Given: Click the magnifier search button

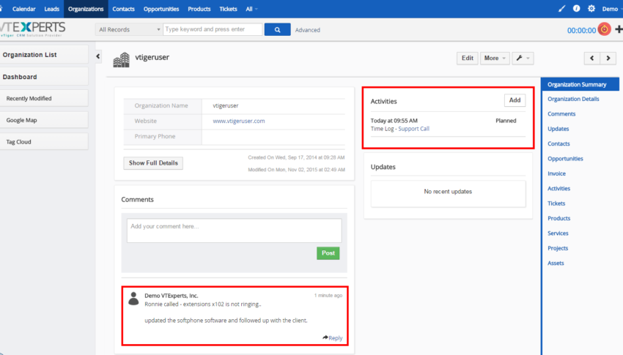Looking at the screenshot, I should 277,29.
